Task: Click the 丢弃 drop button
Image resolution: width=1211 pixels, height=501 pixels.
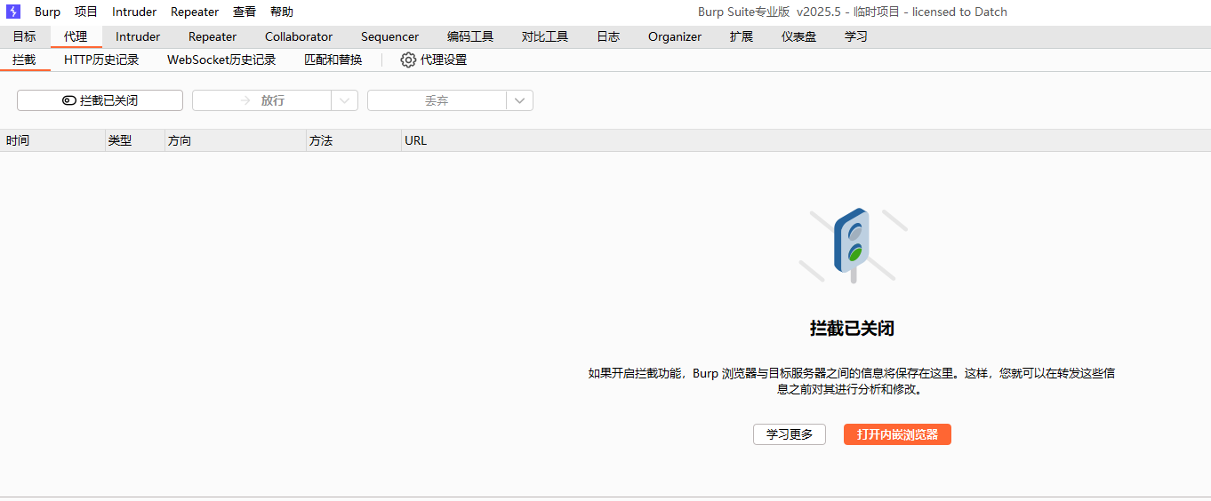Action: (x=437, y=100)
